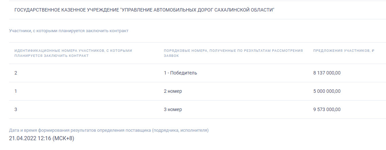This screenshot has height=150, width=386.
Task: Click the "Порядковые номера" column header
Action: pyautogui.click(x=233, y=53)
